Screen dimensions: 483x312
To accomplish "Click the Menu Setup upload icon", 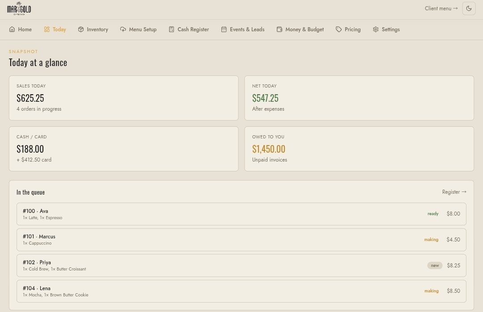I will [123, 29].
